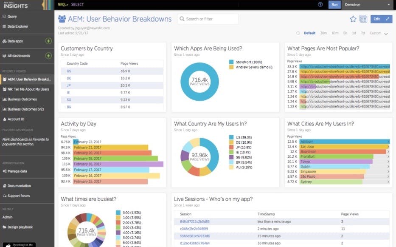Viewport: 396px width, 247px height.
Task: Open the Admin sidebar item
Action: click(x=7, y=217)
